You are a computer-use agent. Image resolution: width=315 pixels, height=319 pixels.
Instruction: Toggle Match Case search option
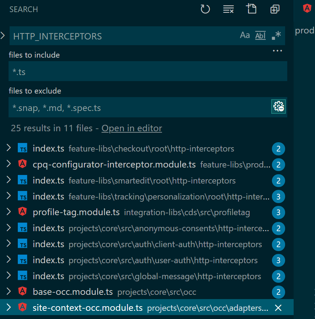point(245,35)
